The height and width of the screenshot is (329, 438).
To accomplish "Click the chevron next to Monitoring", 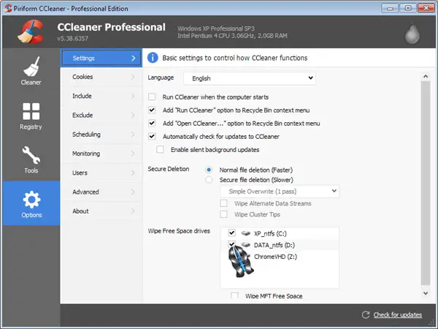I will tap(133, 154).
